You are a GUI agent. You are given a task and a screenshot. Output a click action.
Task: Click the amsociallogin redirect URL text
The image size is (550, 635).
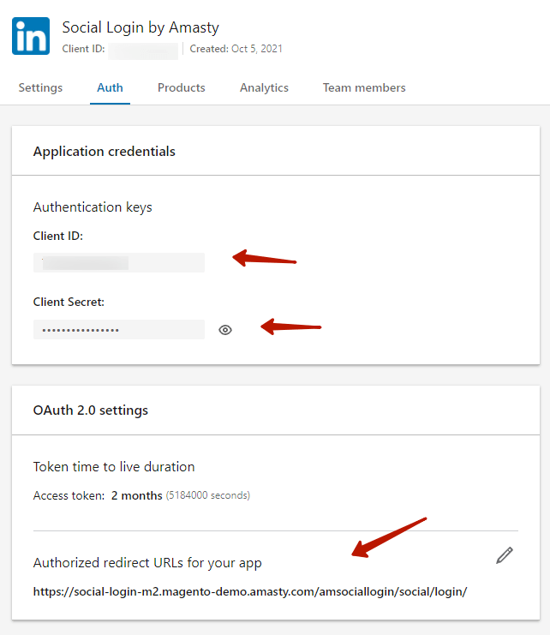pyautogui.click(x=250, y=591)
